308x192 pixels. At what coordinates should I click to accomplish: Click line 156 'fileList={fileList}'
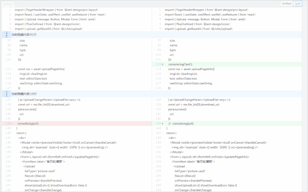pyautogui.click(x=185, y=176)
